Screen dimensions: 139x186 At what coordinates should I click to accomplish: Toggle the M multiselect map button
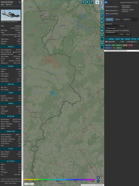point(102,31)
